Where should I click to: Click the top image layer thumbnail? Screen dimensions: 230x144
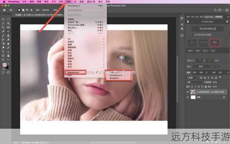coord(193,92)
